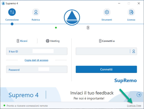144x109 pixels.
Task: Click the Licenza: Free link
Action: (x=134, y=106)
